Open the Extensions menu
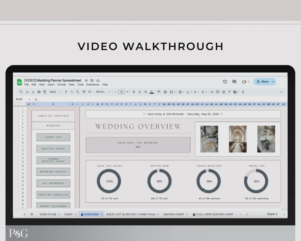The height and width of the screenshot is (241, 301). [x=93, y=85]
